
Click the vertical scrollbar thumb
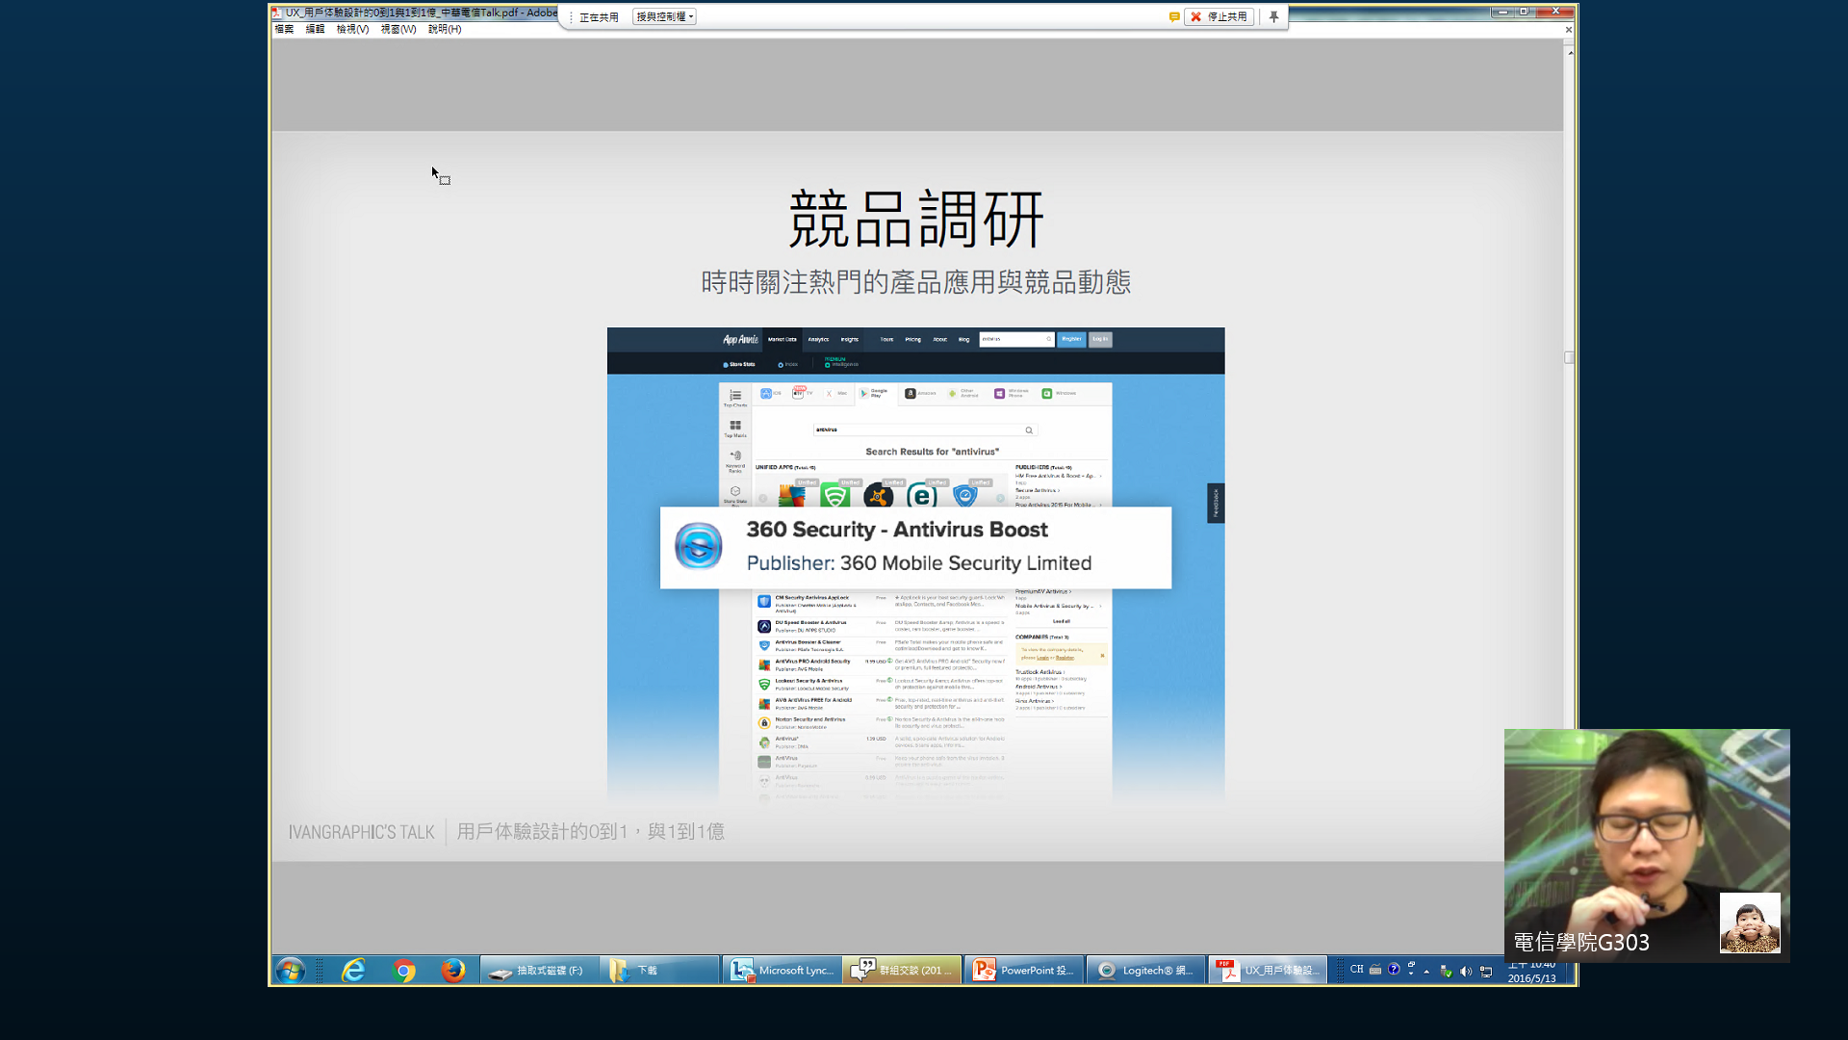pyautogui.click(x=1569, y=357)
